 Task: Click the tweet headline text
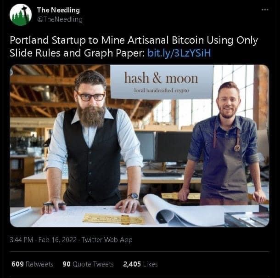[x=134, y=46]
